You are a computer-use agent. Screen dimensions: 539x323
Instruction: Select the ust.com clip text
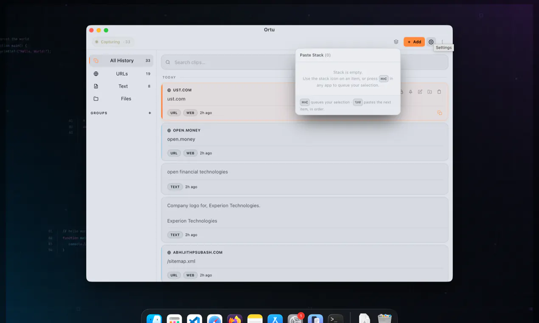pyautogui.click(x=176, y=99)
